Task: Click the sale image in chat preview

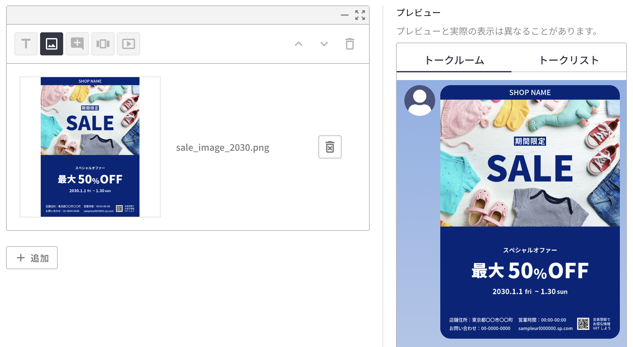Action: tap(530, 212)
